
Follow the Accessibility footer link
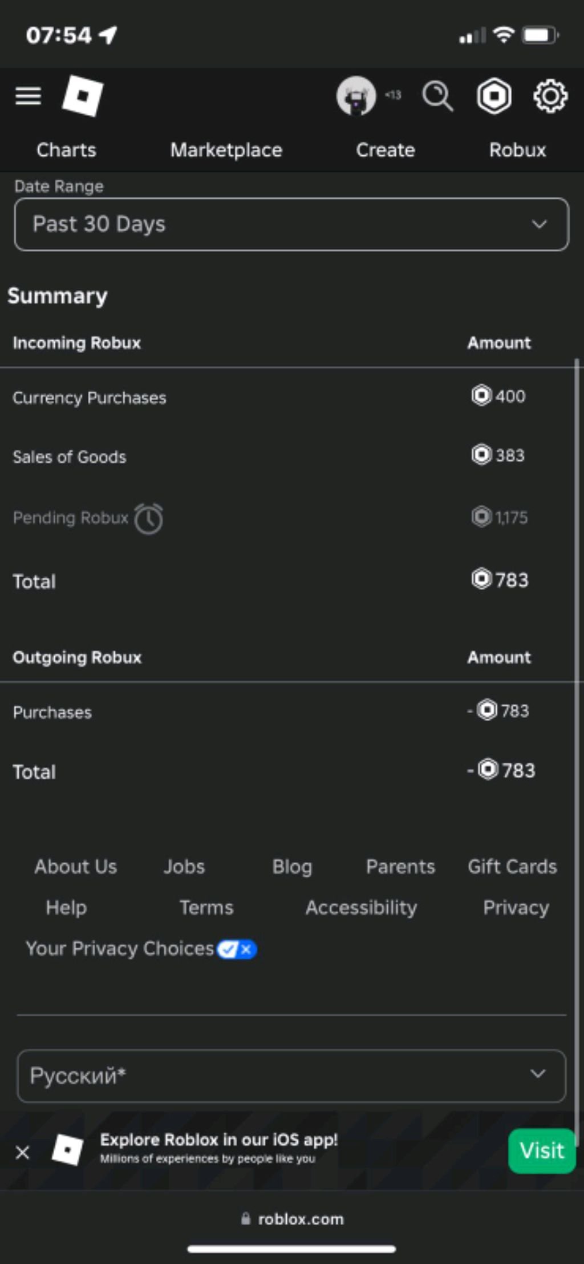click(361, 908)
